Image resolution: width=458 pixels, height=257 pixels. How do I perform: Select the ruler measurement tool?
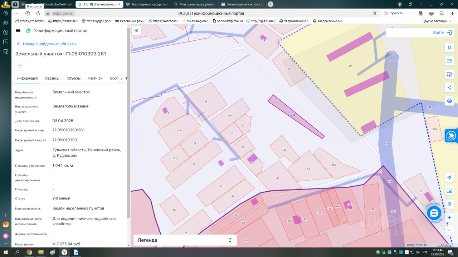pyautogui.click(x=449, y=61)
